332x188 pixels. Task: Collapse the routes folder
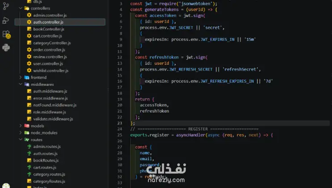[21, 140]
